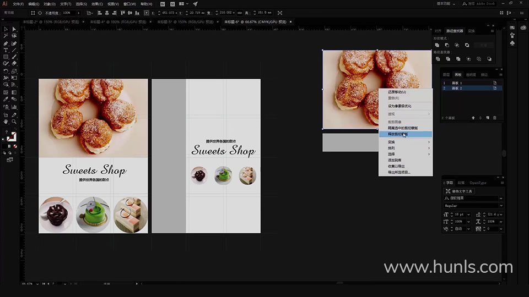Open Stock (St) icon in menu bar
Viewport: 529px width, 297px height.
tap(172, 4)
